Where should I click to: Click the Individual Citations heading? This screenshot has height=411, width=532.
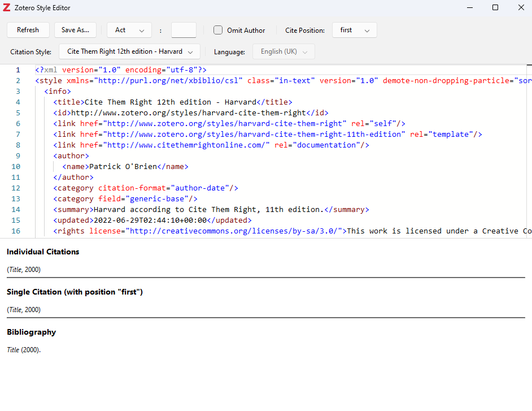43,252
